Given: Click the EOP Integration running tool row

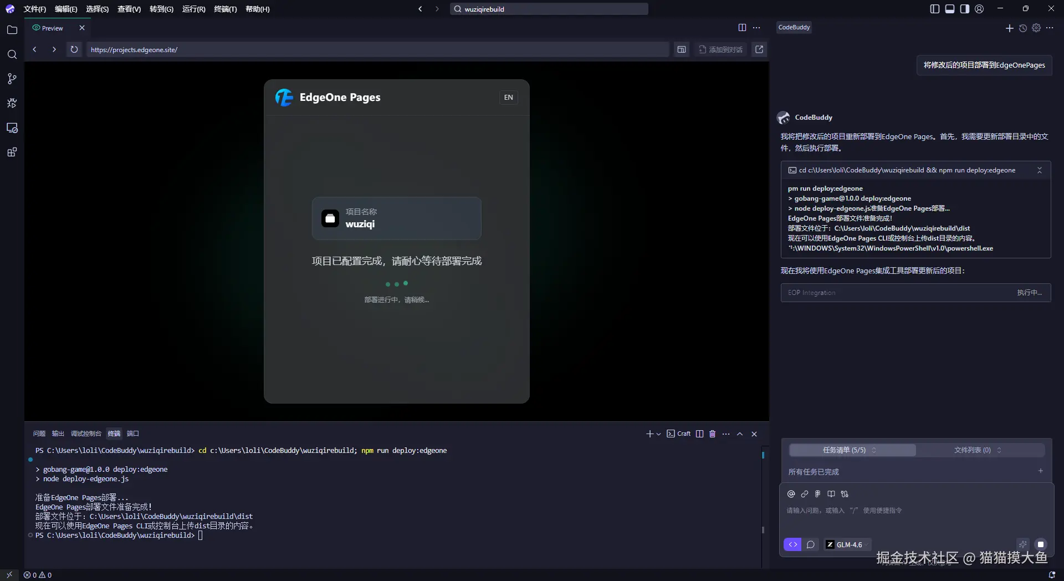Looking at the screenshot, I should click(x=915, y=293).
